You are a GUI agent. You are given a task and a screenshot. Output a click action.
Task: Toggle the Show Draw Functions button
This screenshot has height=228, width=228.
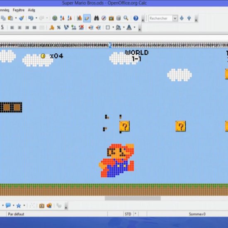(87, 18)
